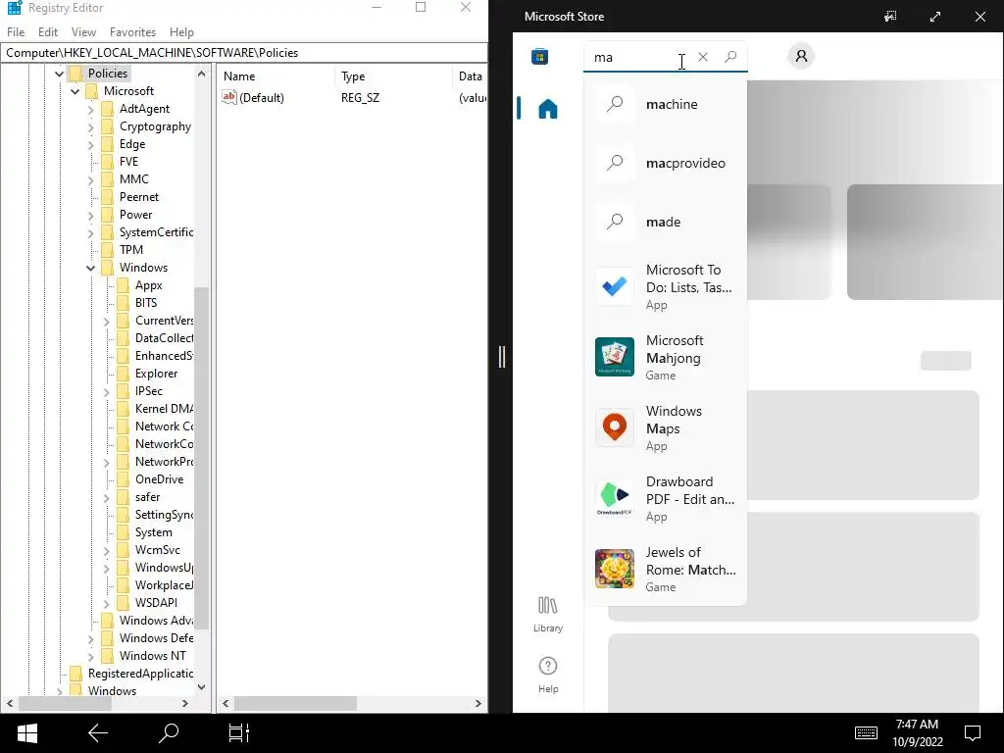1004x753 pixels.
Task: Choose the 'made' search suggestion
Action: [x=666, y=222]
